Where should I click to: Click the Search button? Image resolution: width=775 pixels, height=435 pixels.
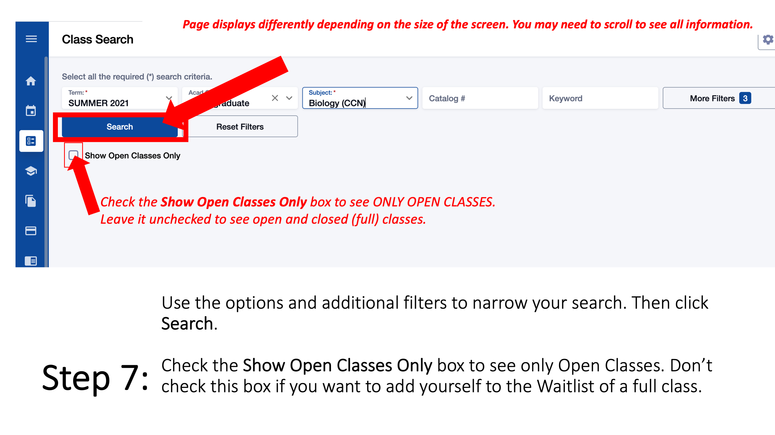point(119,126)
